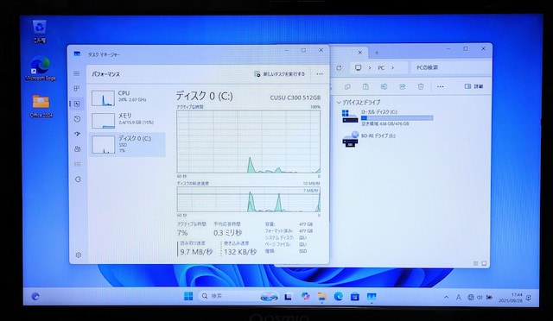Click the Rename icon in Explorer toolbar
The height and width of the screenshot is (321, 553).
click(384, 86)
